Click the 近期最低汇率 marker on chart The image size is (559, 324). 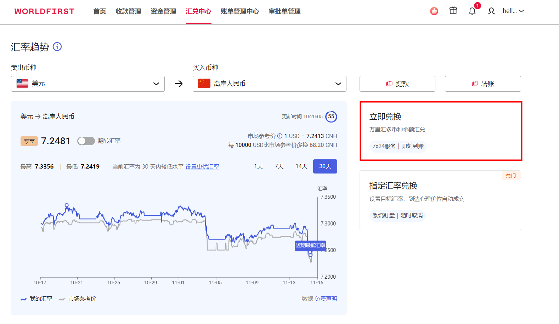tap(310, 246)
